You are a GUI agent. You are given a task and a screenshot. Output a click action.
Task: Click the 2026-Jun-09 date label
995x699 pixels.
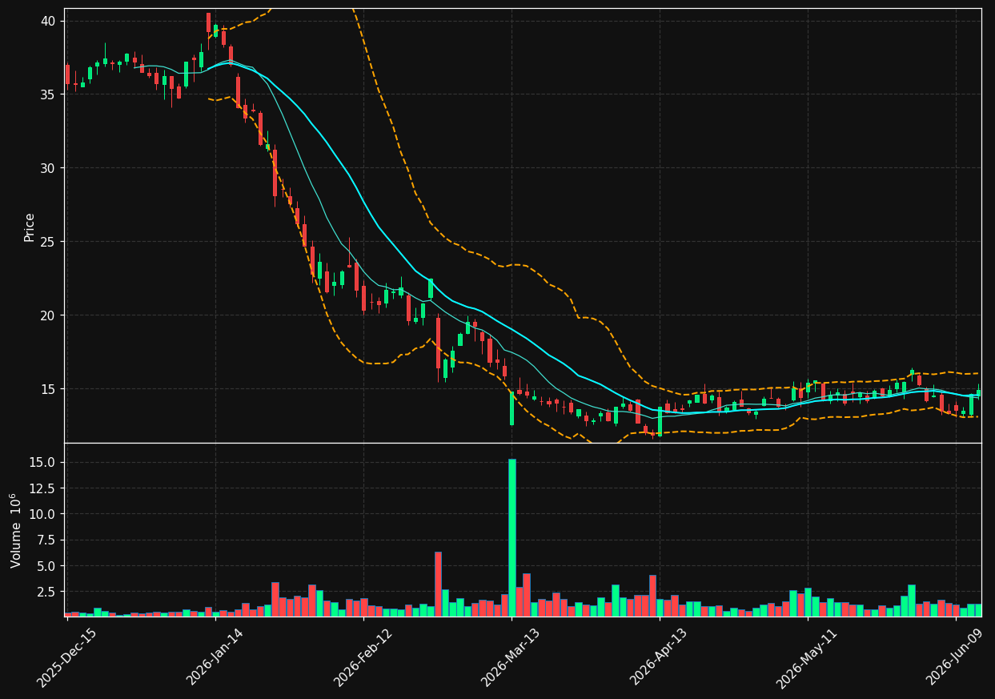(954, 657)
